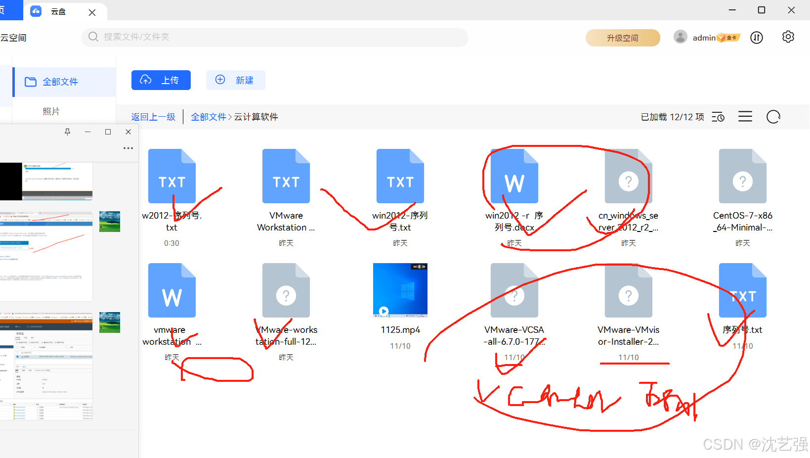Open the admin user avatar
Viewport: 810px width, 458px height.
[x=681, y=37]
